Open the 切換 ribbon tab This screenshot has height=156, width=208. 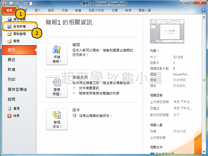(x=65, y=10)
